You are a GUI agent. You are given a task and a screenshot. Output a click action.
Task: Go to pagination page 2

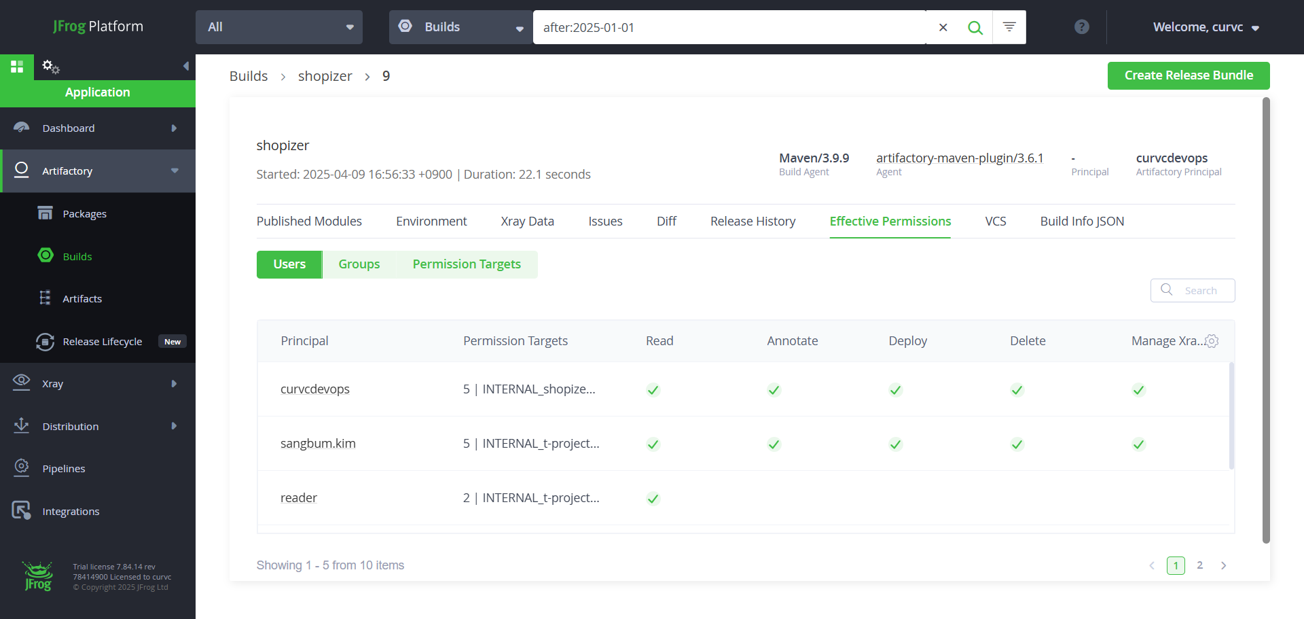coord(1199,565)
